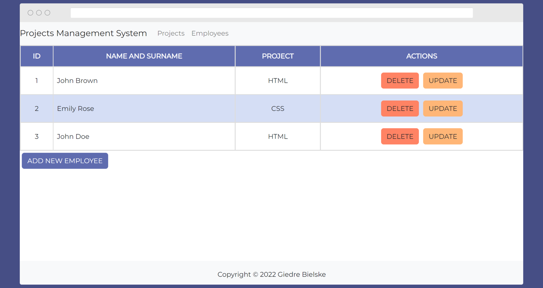Delete employee John Brown
This screenshot has height=288, width=543.
400,80
